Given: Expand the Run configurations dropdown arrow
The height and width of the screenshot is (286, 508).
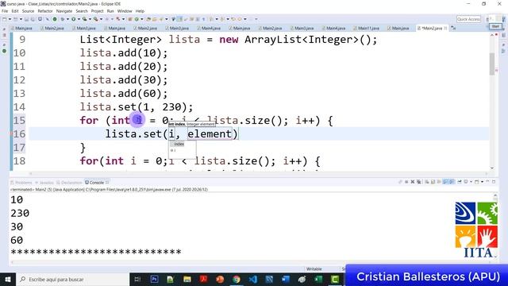Looking at the screenshot, I should 79,19.
